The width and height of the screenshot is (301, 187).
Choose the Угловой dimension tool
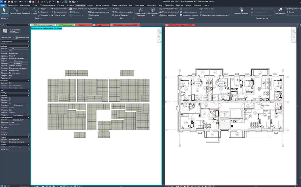pos(34,11)
